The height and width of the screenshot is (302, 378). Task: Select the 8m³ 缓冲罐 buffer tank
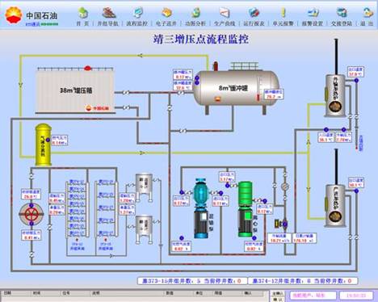tap(237, 88)
